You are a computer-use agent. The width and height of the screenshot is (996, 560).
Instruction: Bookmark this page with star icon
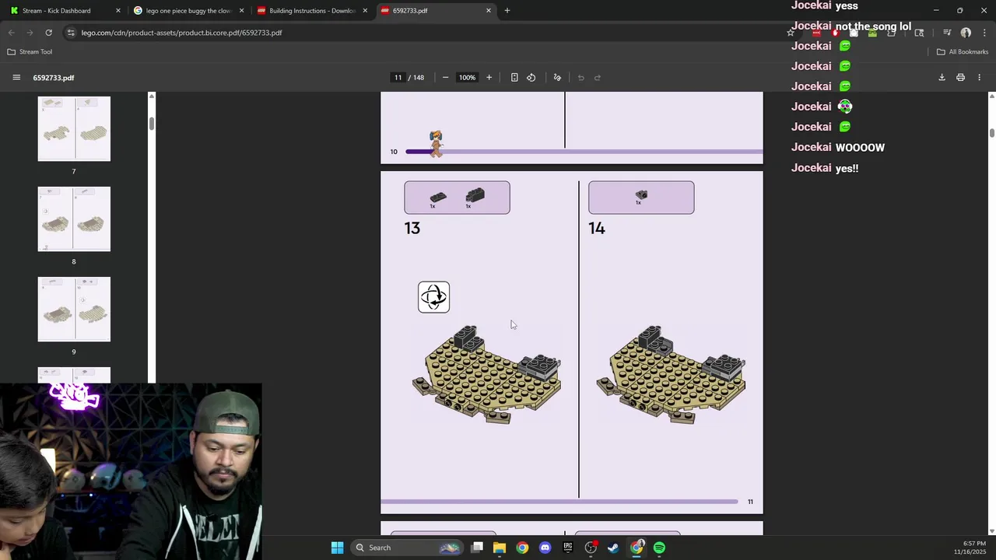coord(791,33)
